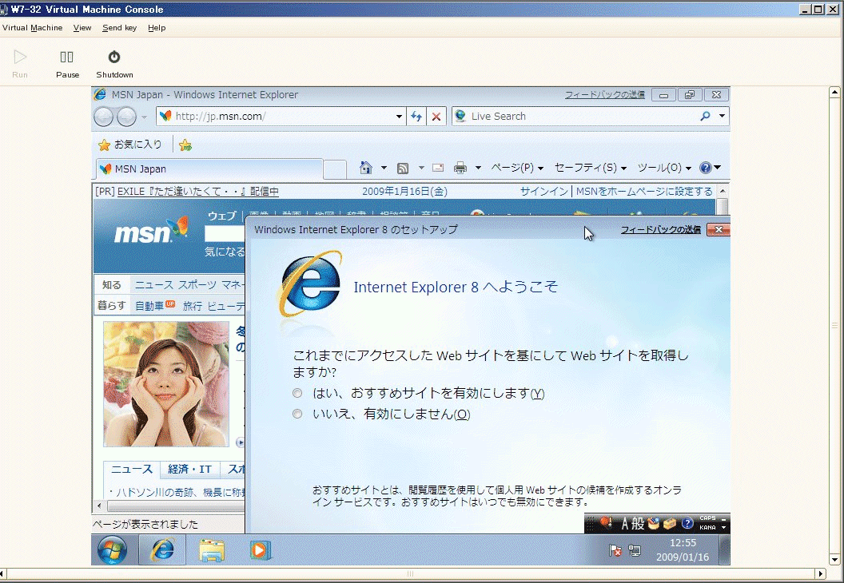Screen dimensions: 844x583
Task: Open the Print dropdown arrow
Action: click(478, 168)
